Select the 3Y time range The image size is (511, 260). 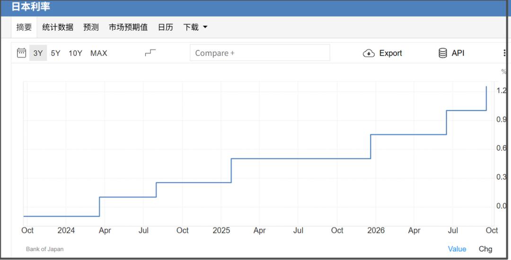pos(38,53)
